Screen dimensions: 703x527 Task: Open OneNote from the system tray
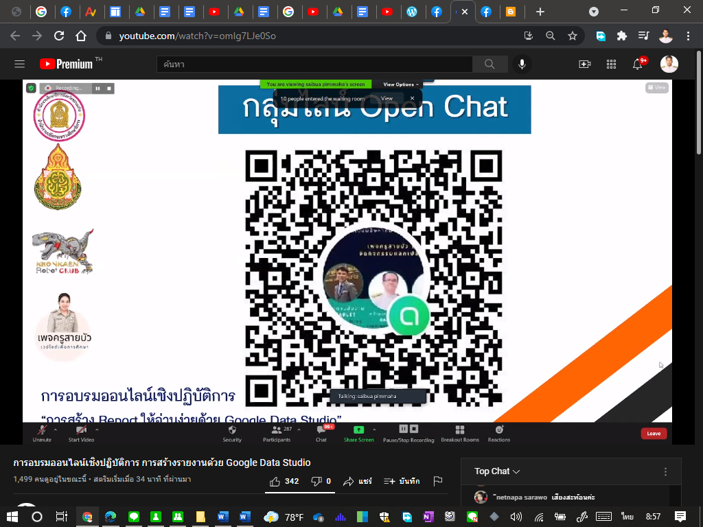[428, 517]
